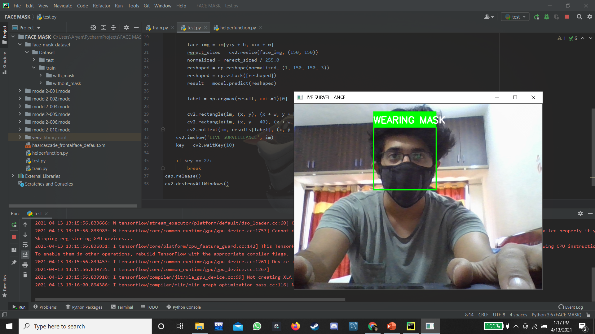Open the Refactor menu

click(101, 6)
